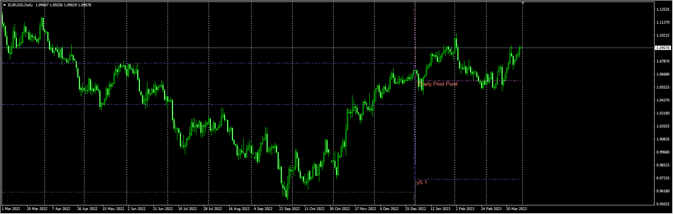The image size is (673, 214).
Task: Click the gray chart shift triangle marker
Action: tap(523, 3)
